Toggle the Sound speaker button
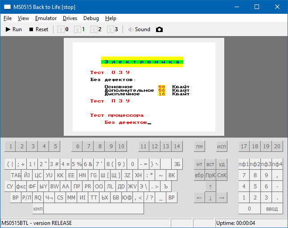Viewport: 288px width, 228px height. (x=139, y=29)
